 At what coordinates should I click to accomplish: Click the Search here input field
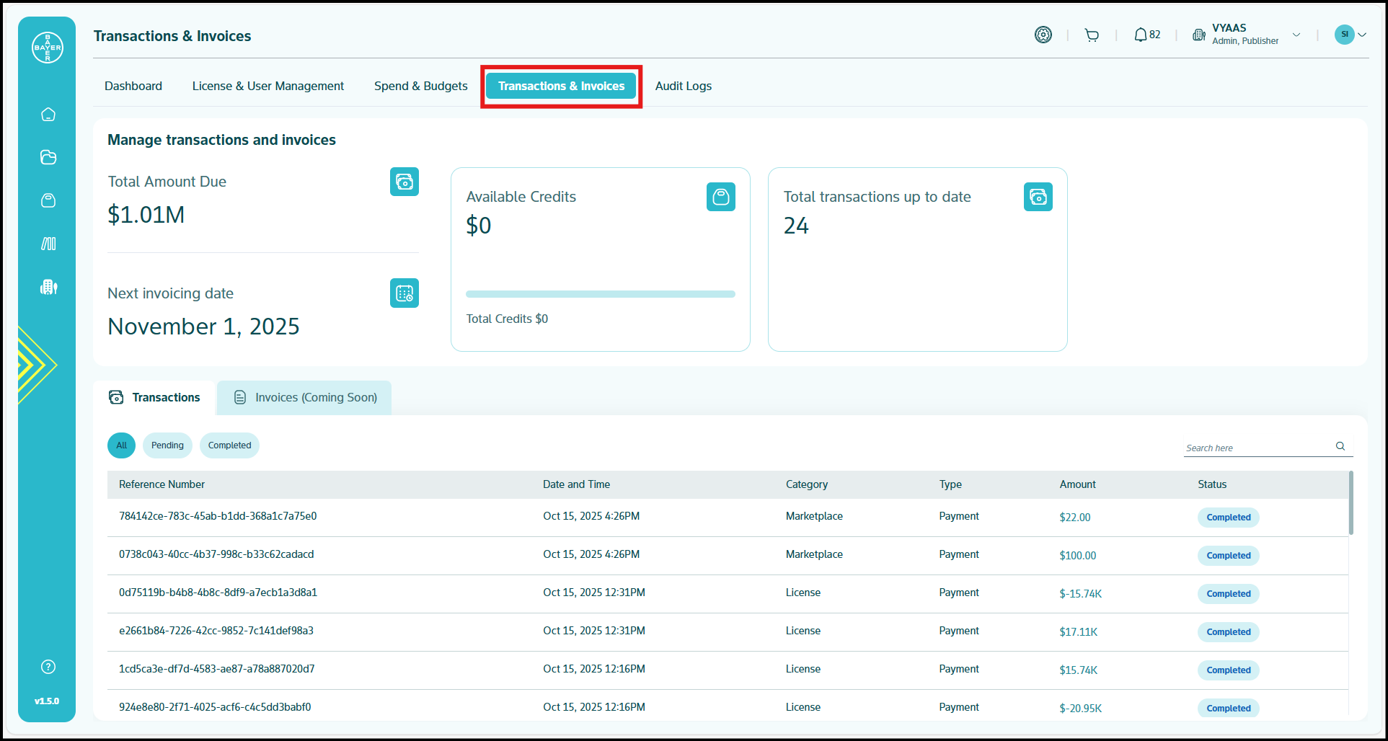1258,448
